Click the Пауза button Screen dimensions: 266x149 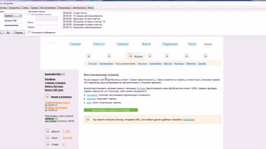coord(19,32)
